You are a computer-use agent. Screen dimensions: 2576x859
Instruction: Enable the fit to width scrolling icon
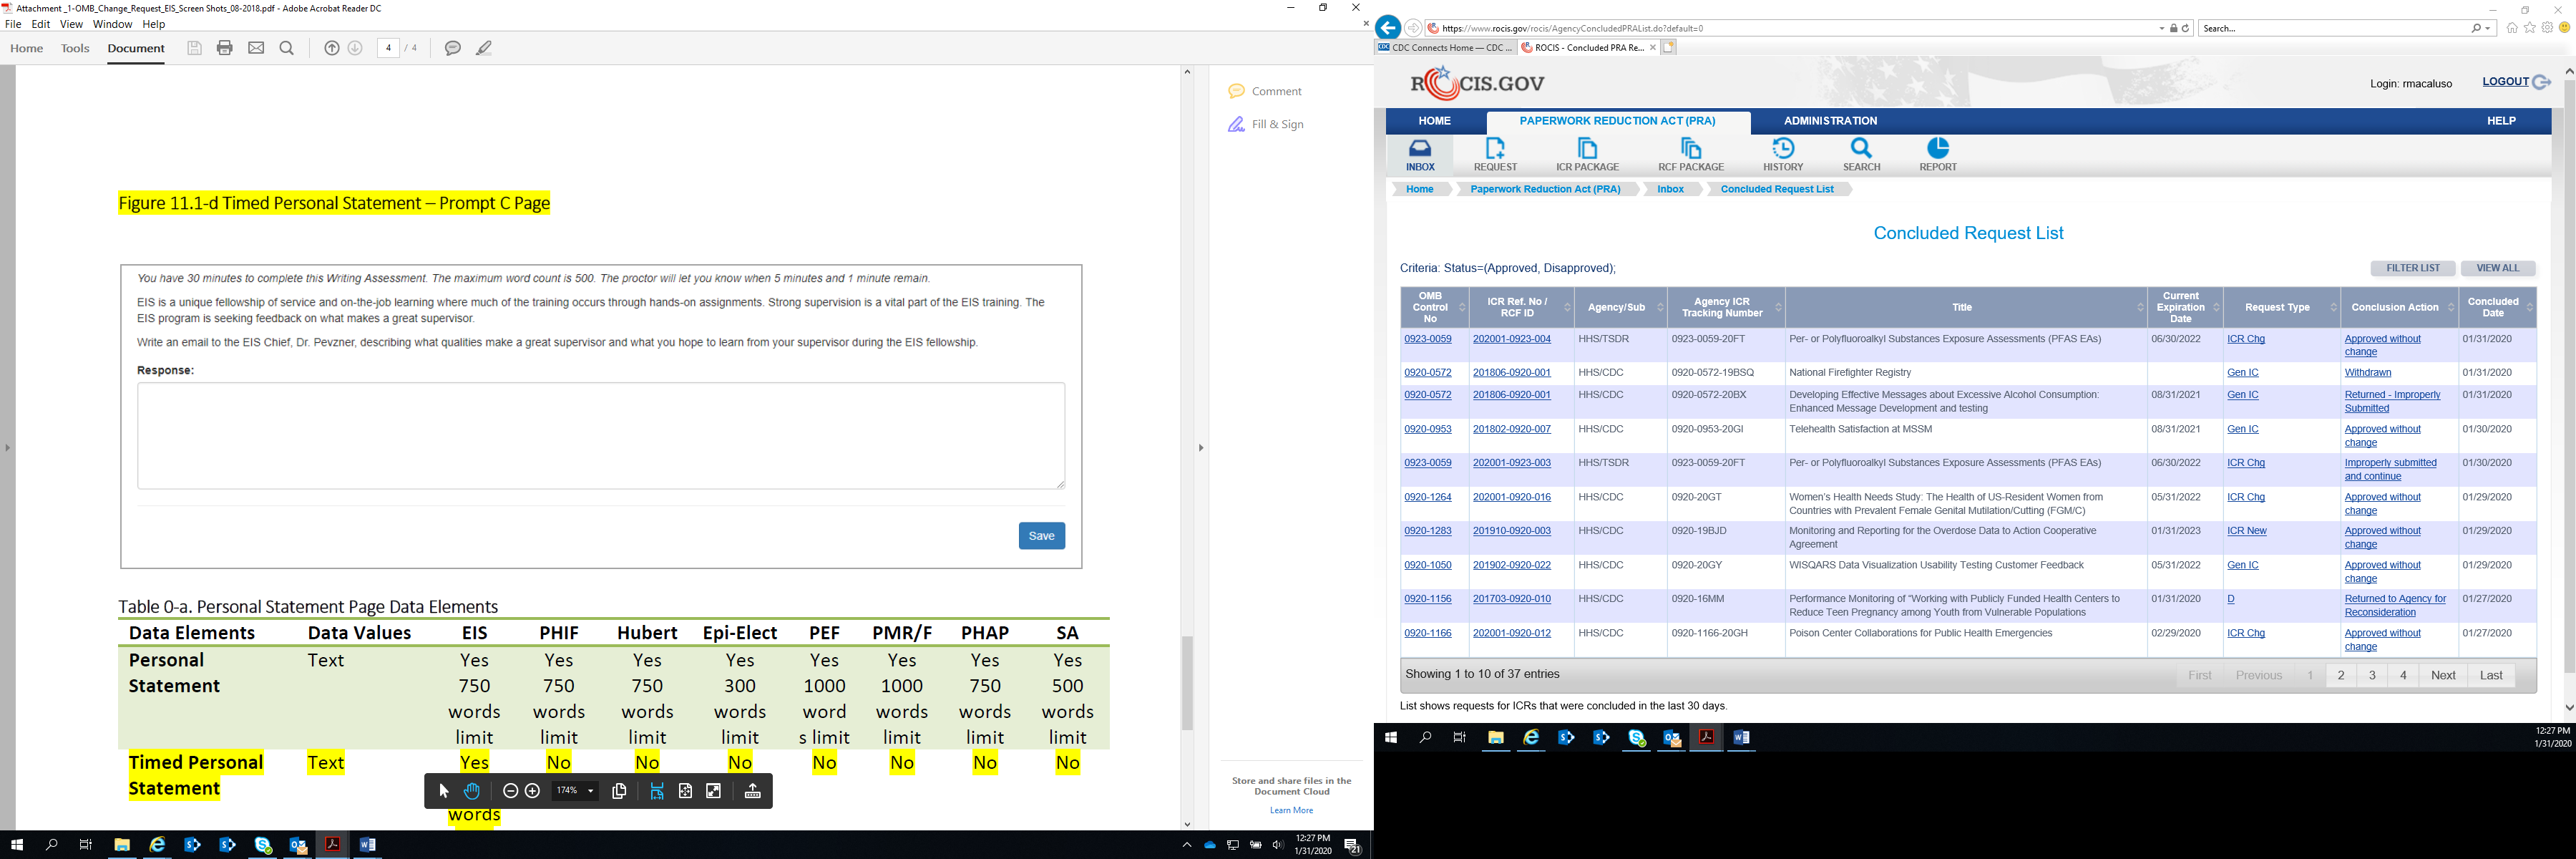657,791
